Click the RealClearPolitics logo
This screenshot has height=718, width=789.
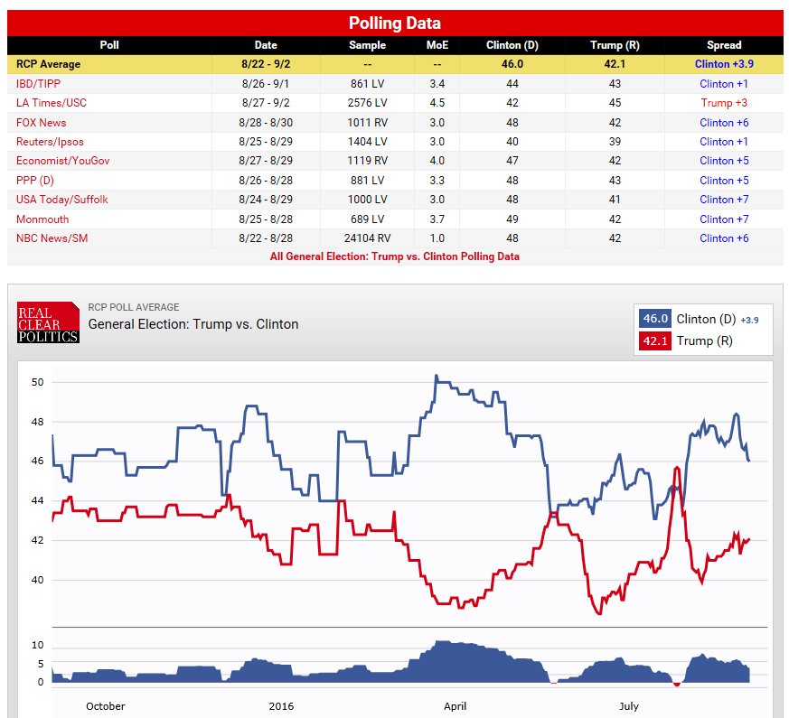tap(48, 322)
